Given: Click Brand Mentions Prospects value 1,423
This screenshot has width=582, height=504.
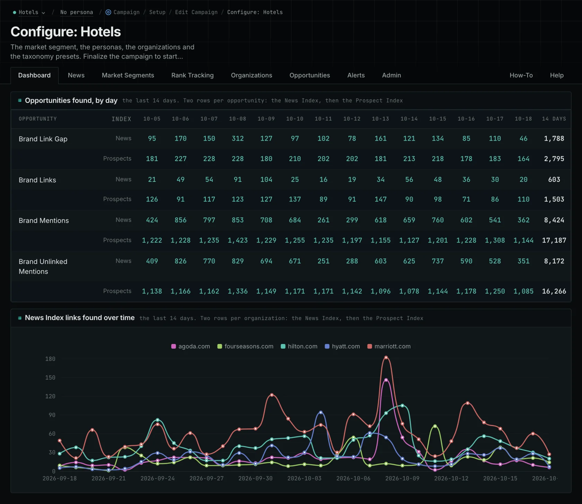Looking at the screenshot, I should coord(238,240).
